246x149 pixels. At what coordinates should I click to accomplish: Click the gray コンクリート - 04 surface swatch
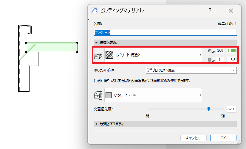(109, 95)
